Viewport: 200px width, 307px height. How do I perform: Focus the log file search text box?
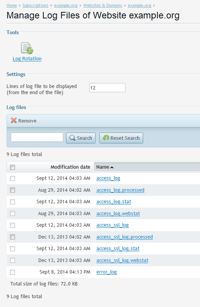tap(37, 137)
